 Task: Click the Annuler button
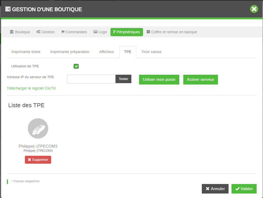point(215,189)
